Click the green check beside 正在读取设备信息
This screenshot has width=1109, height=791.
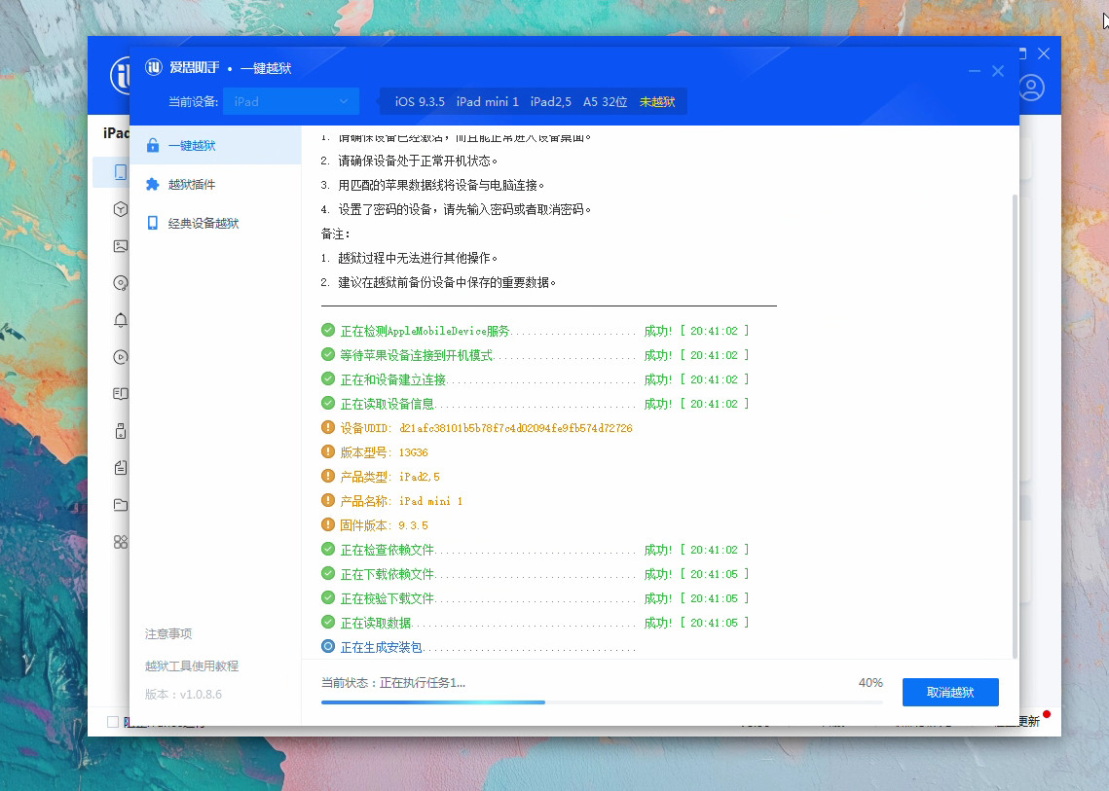(x=328, y=403)
